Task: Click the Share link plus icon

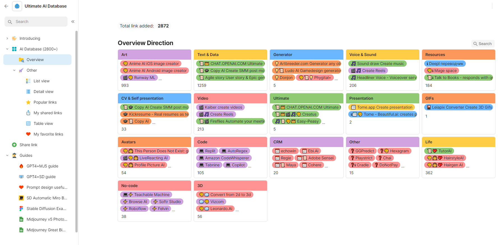Action: 14,145
